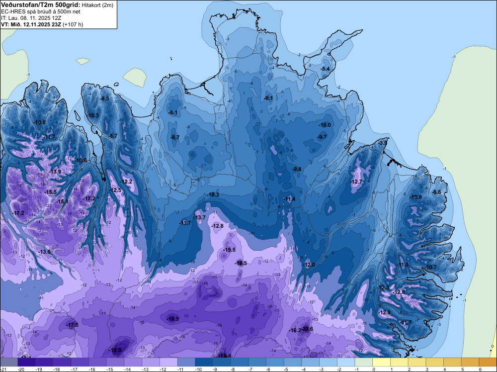Screen dimensions: 497x372
Task: Select the -9.7 temperature reading
Action: (323, 137)
